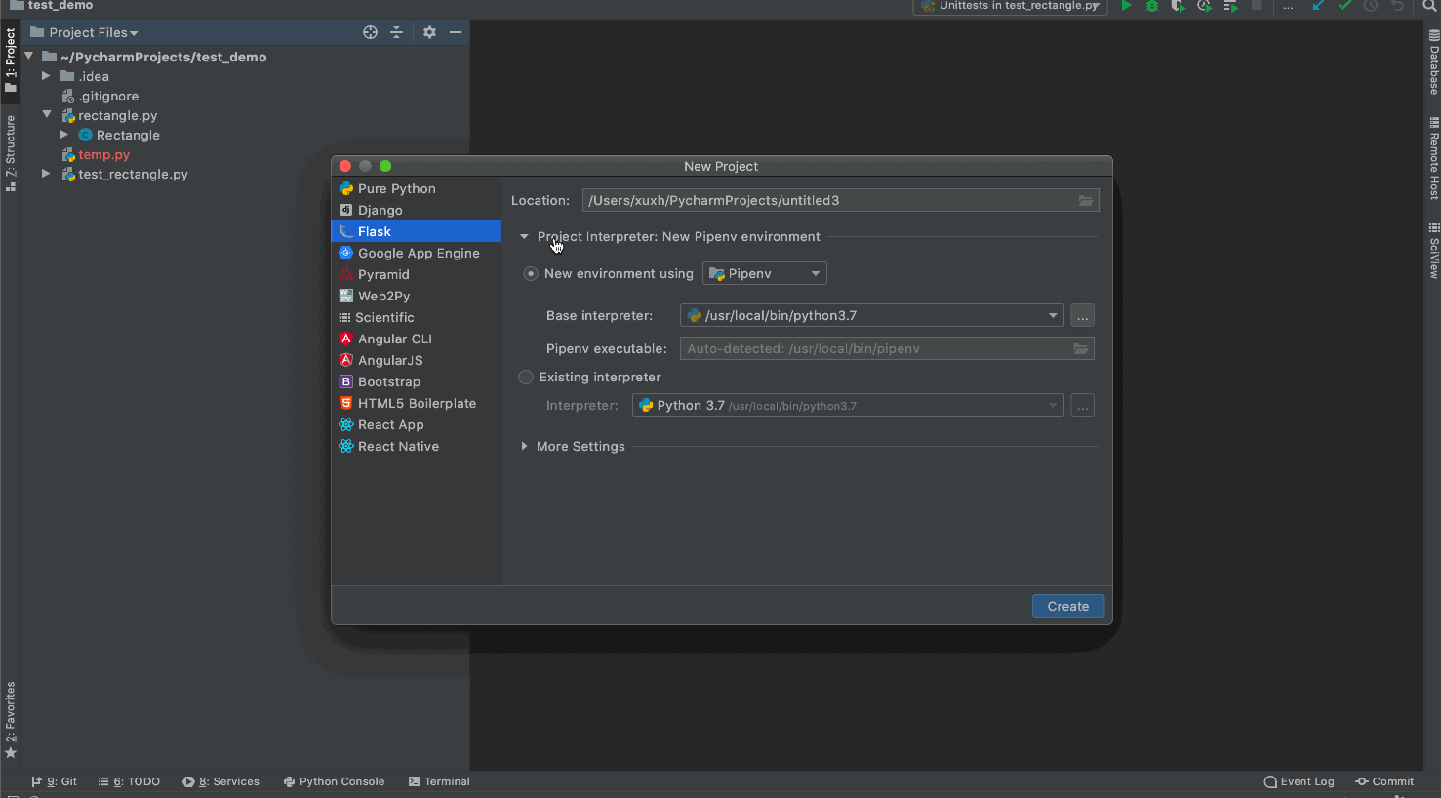Open the 8: Services tool window
This screenshot has height=798, width=1441.
click(220, 781)
